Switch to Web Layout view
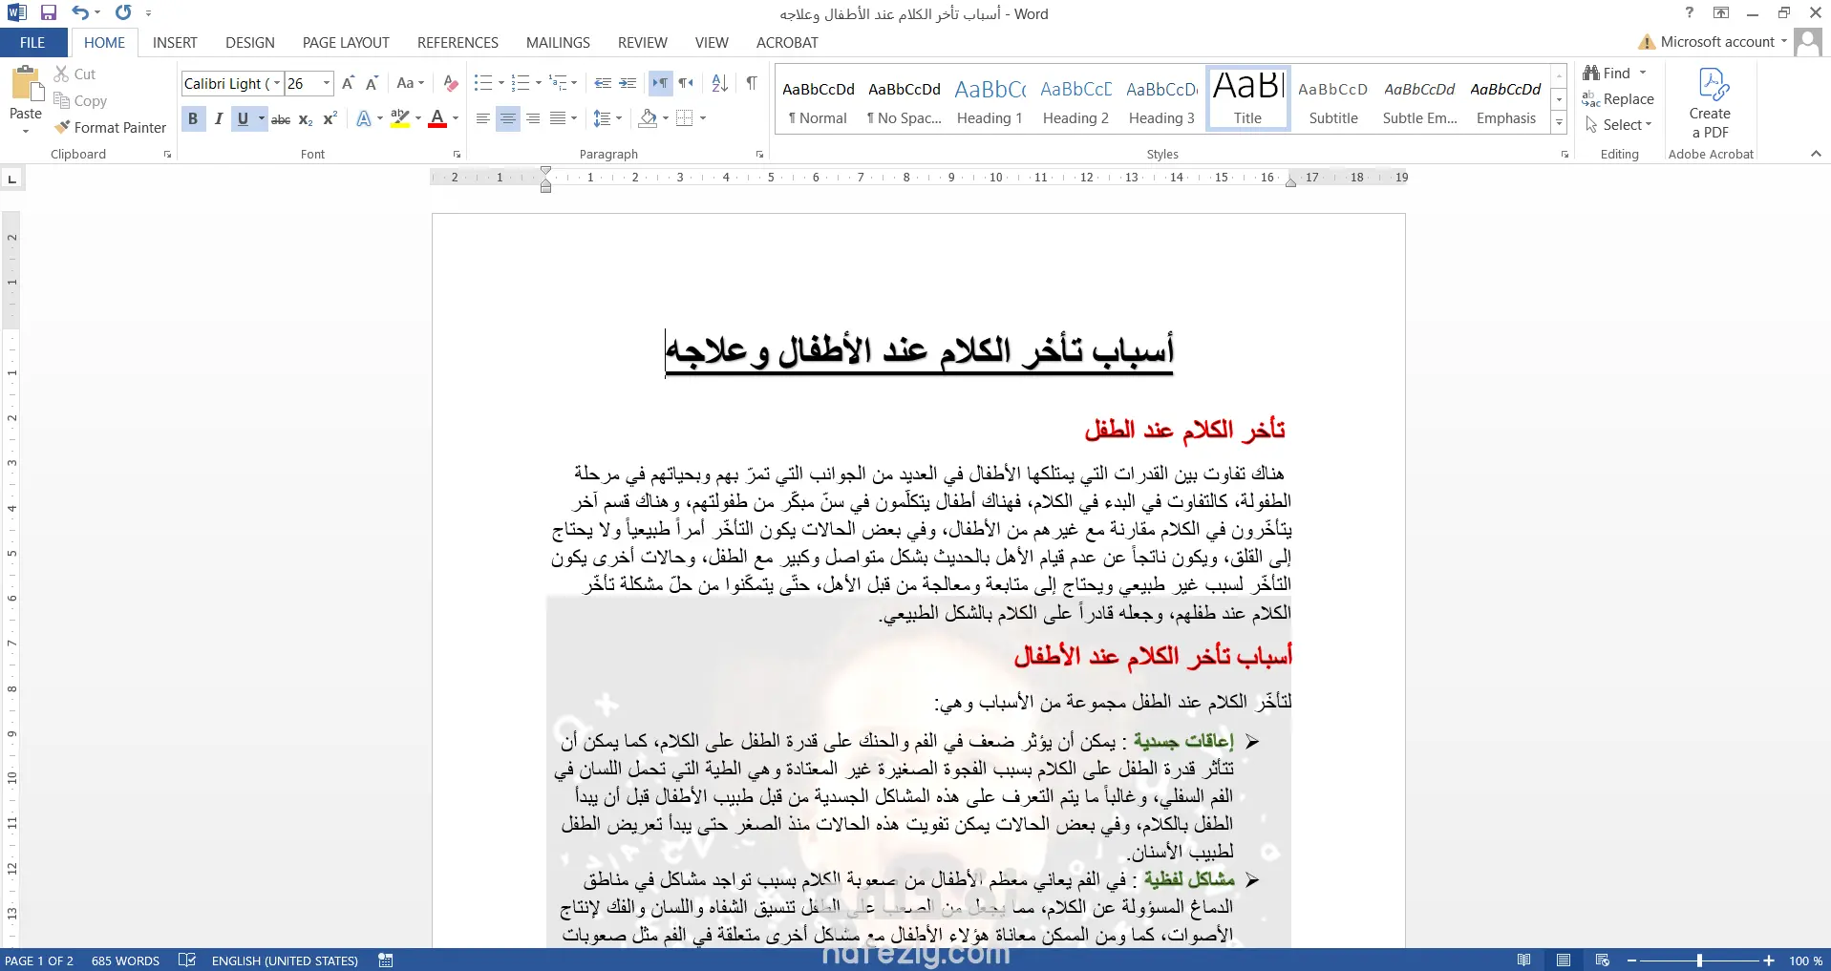Screen dimensions: 1831x971 (1603, 960)
